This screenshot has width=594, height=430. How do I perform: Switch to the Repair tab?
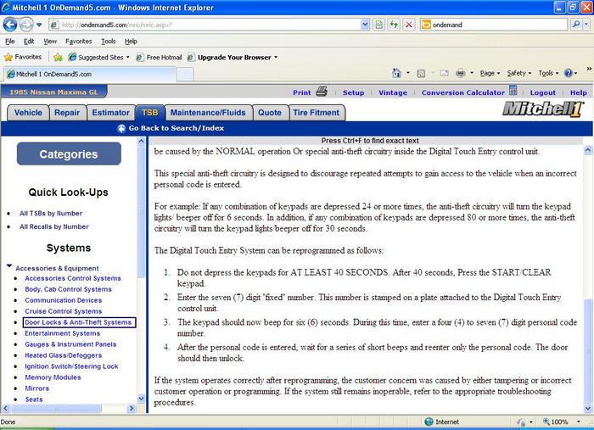[x=67, y=113]
